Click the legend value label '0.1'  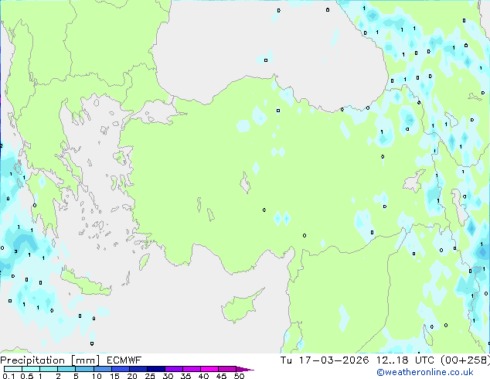[x=9, y=376]
